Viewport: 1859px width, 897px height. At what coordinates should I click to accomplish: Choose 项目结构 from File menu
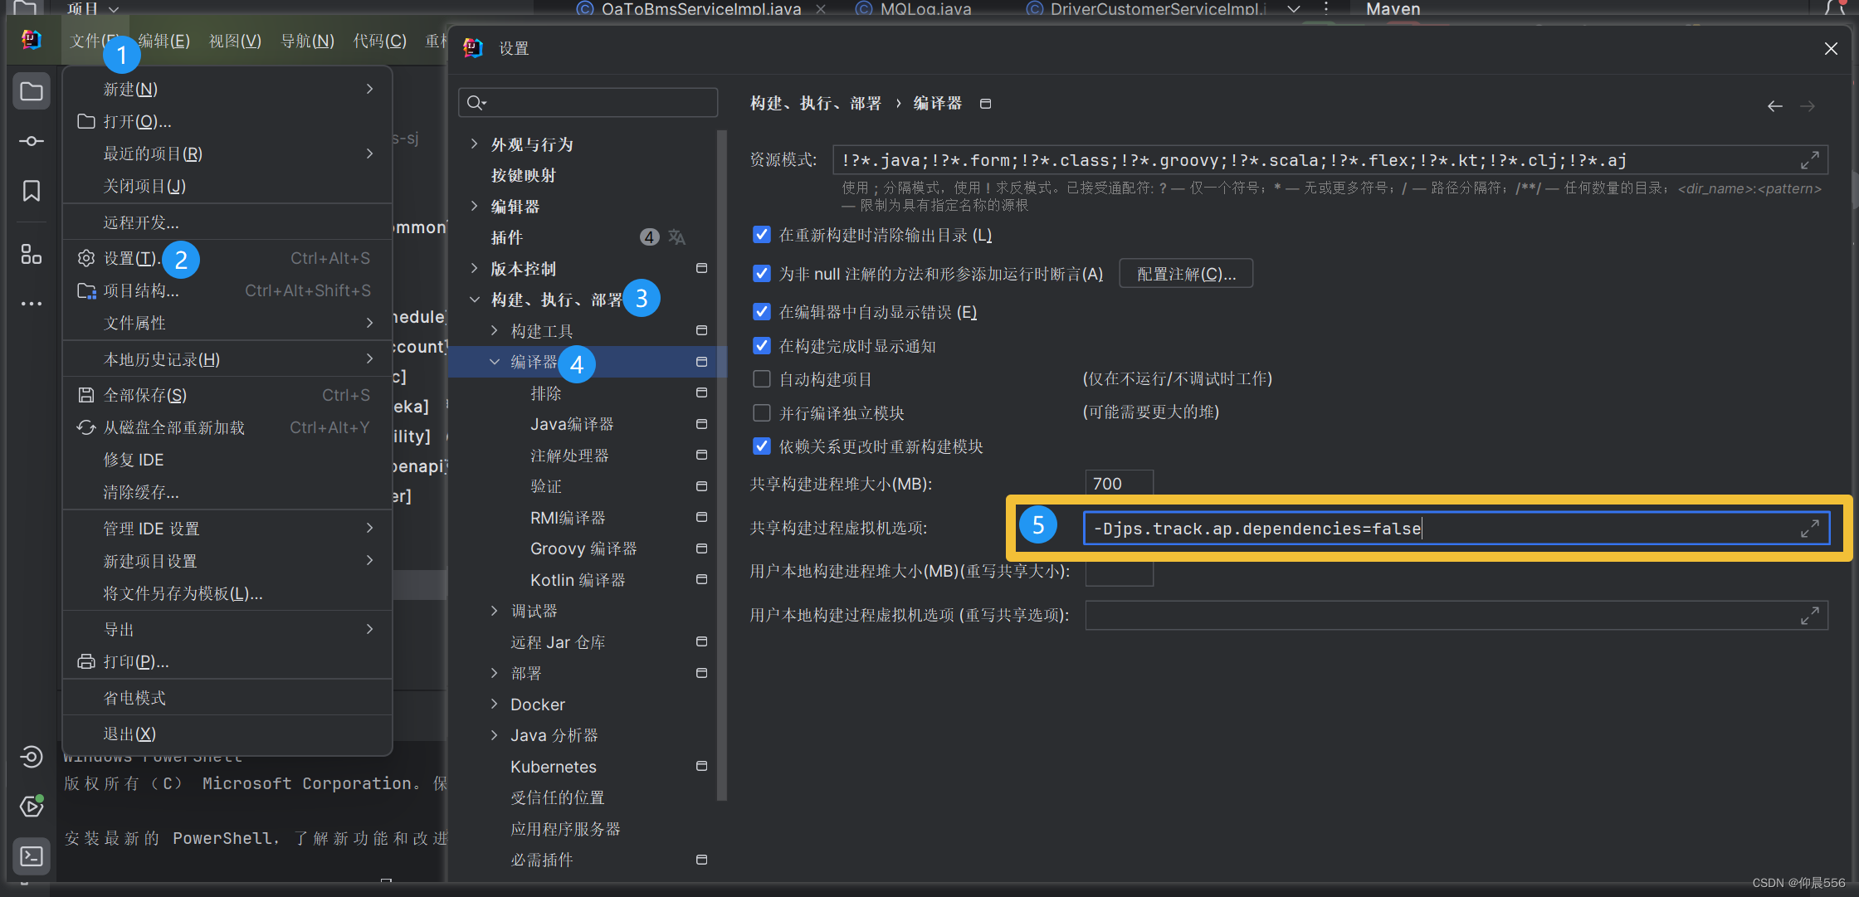(227, 290)
